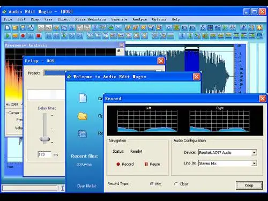Click the new document icon in Welcome dialog

(83, 98)
